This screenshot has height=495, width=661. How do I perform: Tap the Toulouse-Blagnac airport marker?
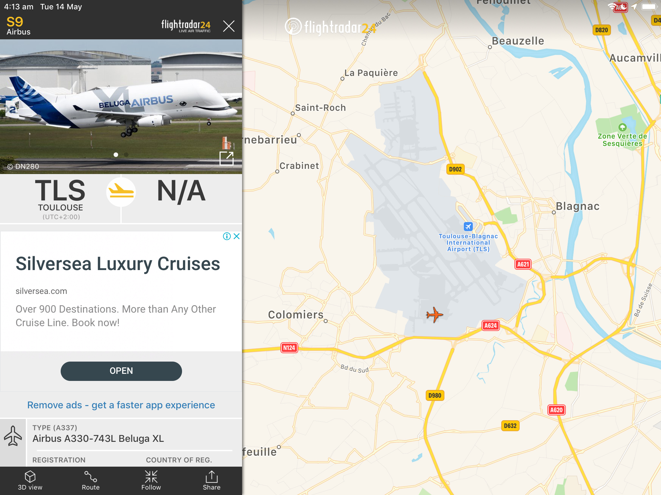coord(468,227)
